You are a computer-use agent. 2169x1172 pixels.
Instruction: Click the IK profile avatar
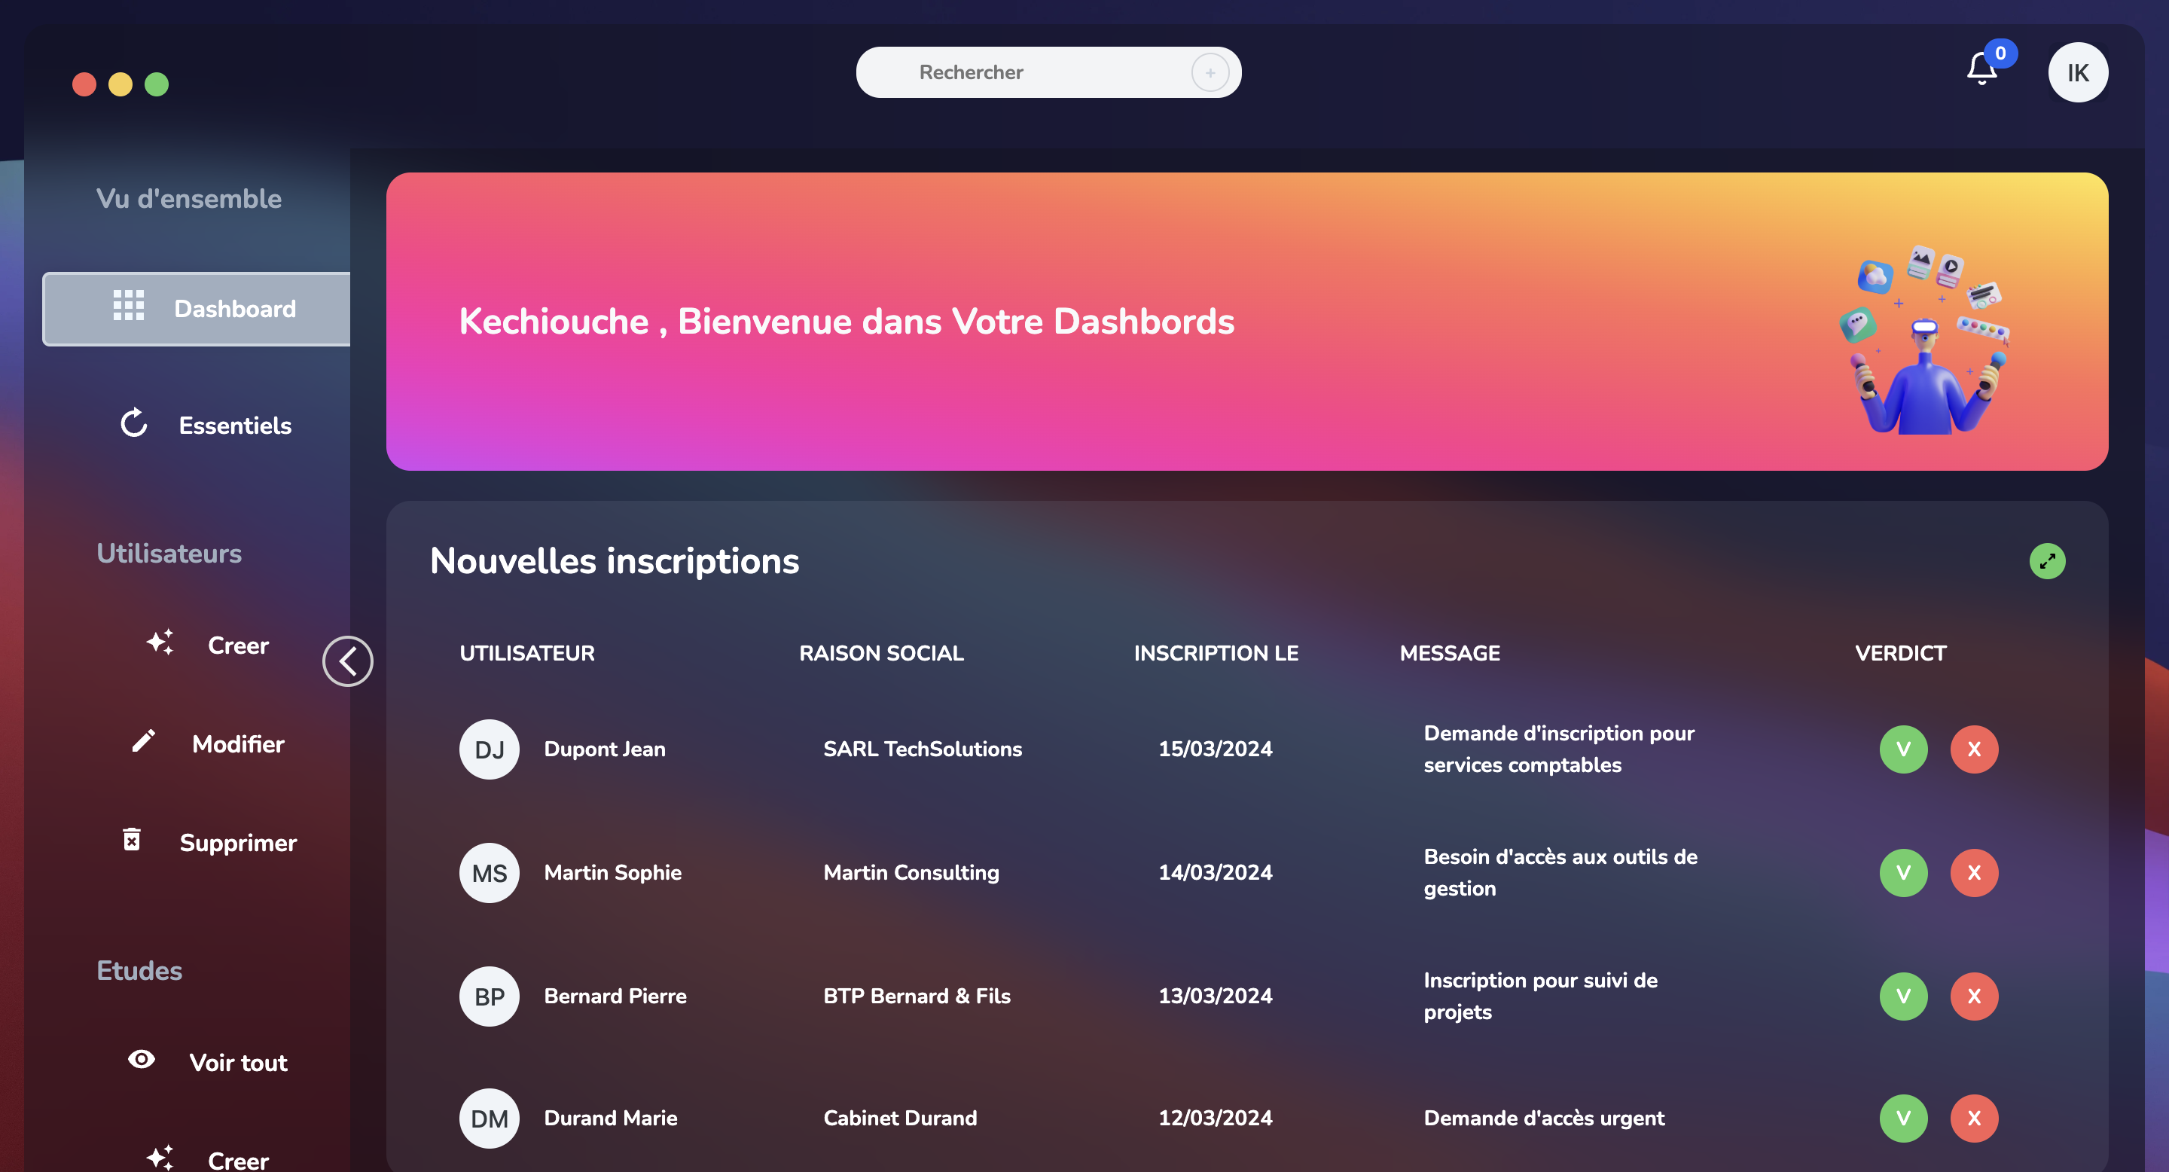coord(2077,72)
